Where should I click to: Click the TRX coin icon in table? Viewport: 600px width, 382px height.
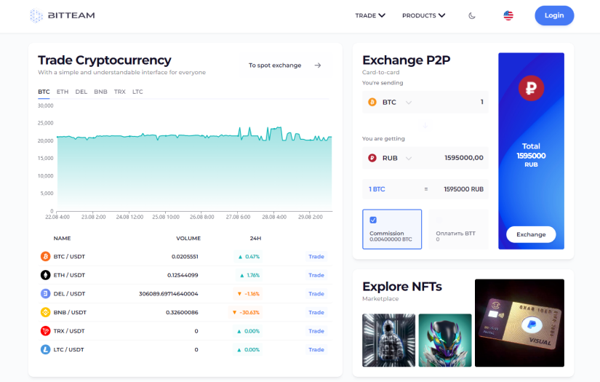point(46,331)
